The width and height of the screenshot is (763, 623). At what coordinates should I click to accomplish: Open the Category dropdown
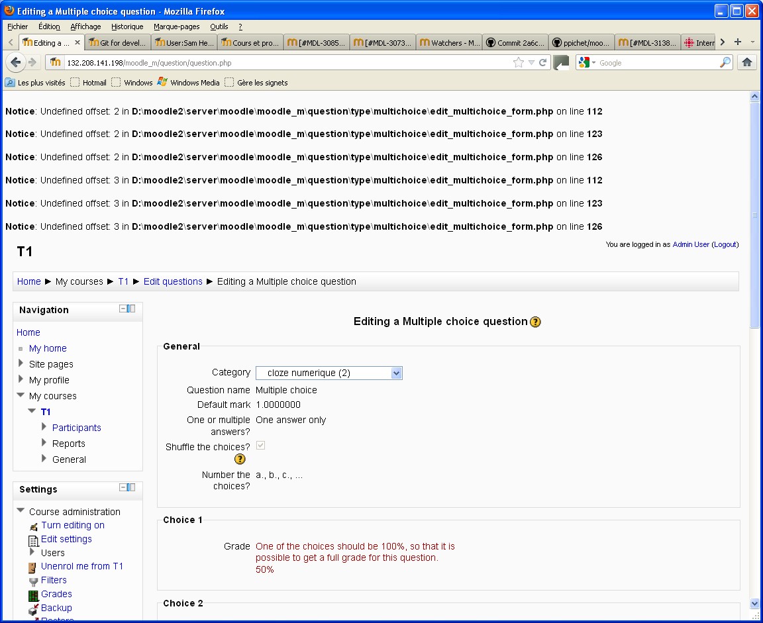pos(329,373)
